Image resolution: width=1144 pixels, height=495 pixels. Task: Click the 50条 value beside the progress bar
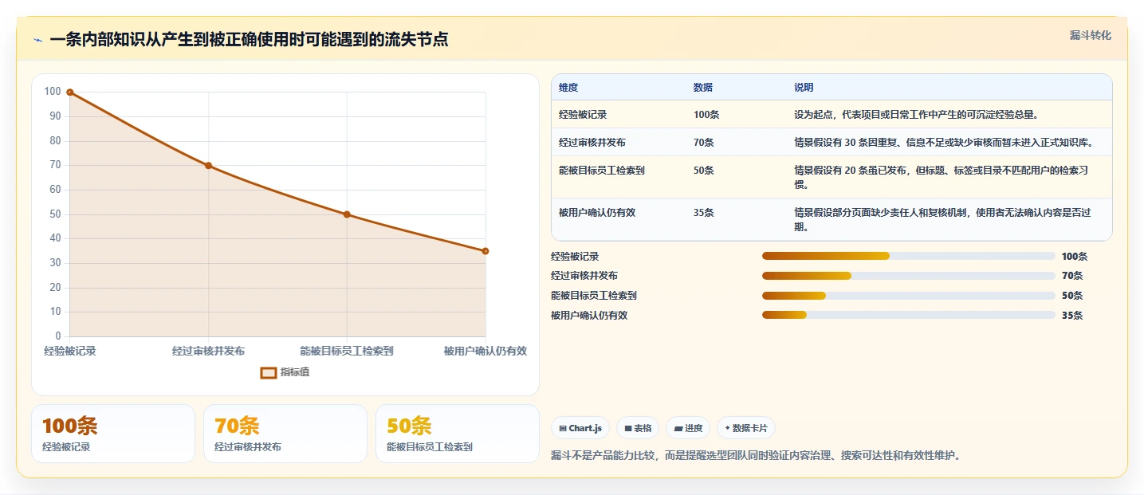click(1072, 296)
